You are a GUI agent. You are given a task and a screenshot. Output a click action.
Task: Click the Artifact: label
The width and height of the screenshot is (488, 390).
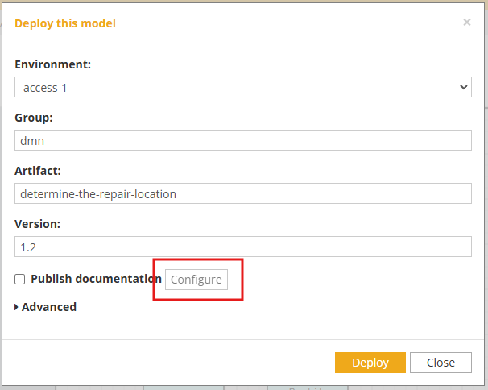pos(38,171)
